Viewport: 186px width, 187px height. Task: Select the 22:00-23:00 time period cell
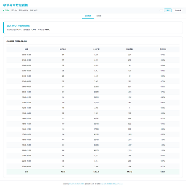[27, 161]
